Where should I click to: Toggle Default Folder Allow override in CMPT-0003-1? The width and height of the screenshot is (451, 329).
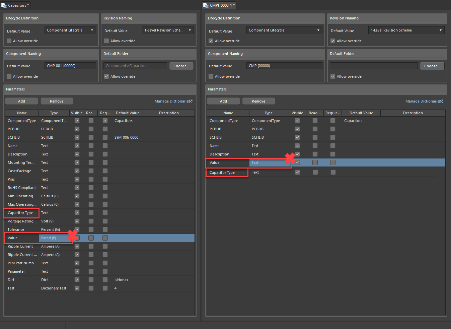click(333, 76)
